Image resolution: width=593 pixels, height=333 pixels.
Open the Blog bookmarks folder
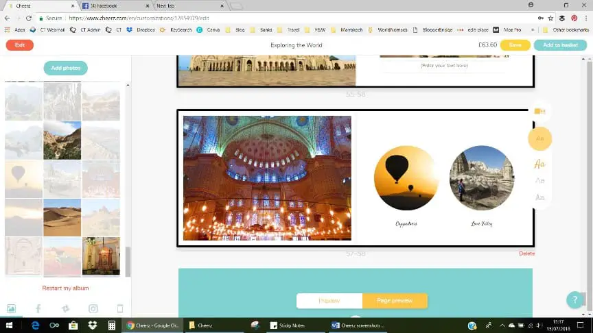click(x=235, y=29)
